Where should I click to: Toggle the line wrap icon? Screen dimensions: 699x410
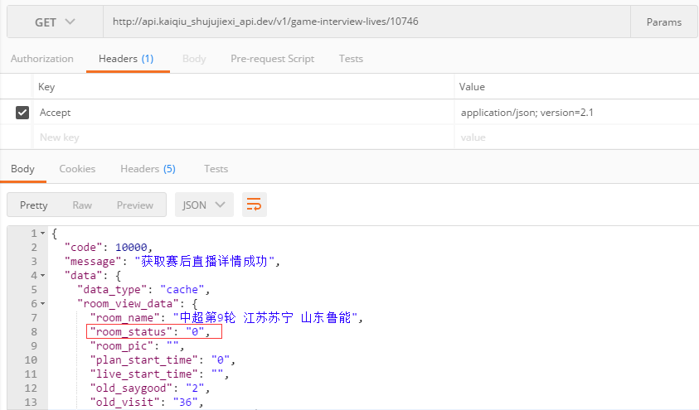point(255,205)
